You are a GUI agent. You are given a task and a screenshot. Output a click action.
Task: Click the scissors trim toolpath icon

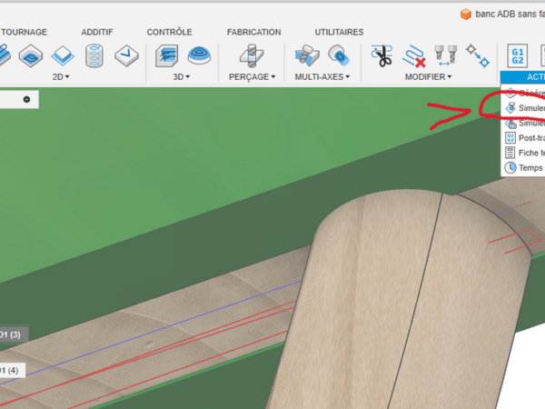tap(381, 56)
